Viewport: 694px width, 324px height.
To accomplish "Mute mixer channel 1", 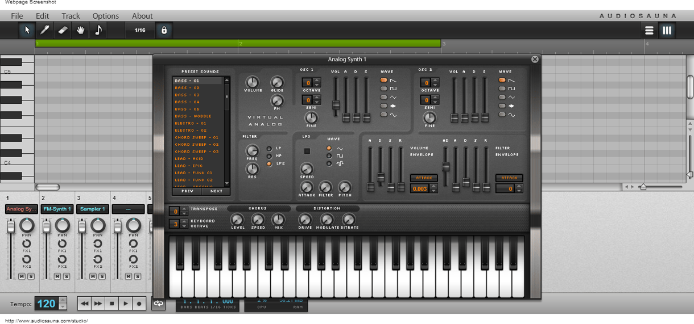I will (x=22, y=276).
